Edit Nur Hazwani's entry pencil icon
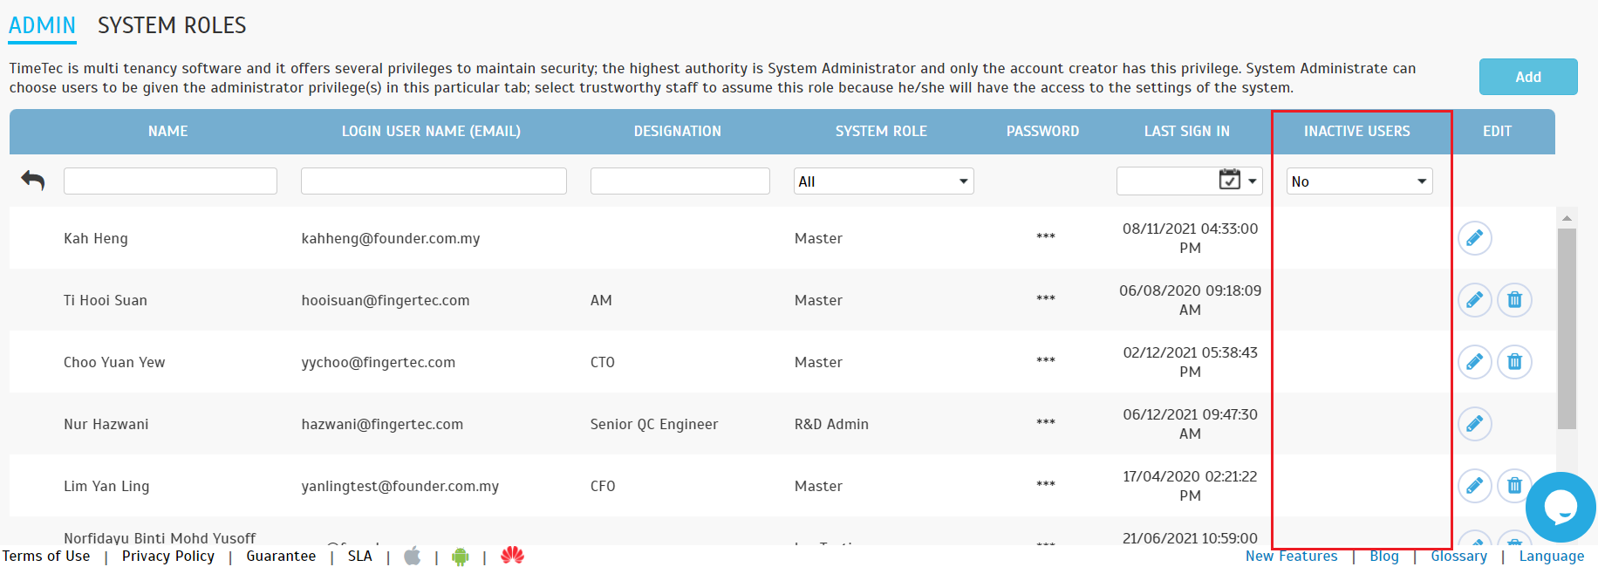Image resolution: width=1598 pixels, height=567 pixels. (1474, 424)
